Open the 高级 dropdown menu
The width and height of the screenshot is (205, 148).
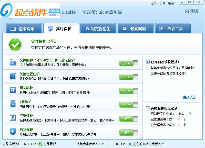(x=172, y=3)
